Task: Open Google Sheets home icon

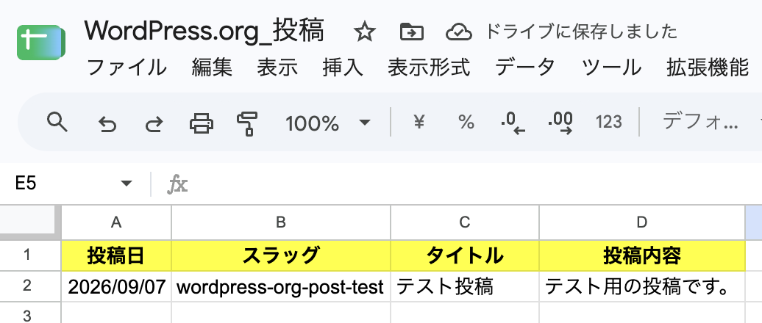Action: pos(41,43)
